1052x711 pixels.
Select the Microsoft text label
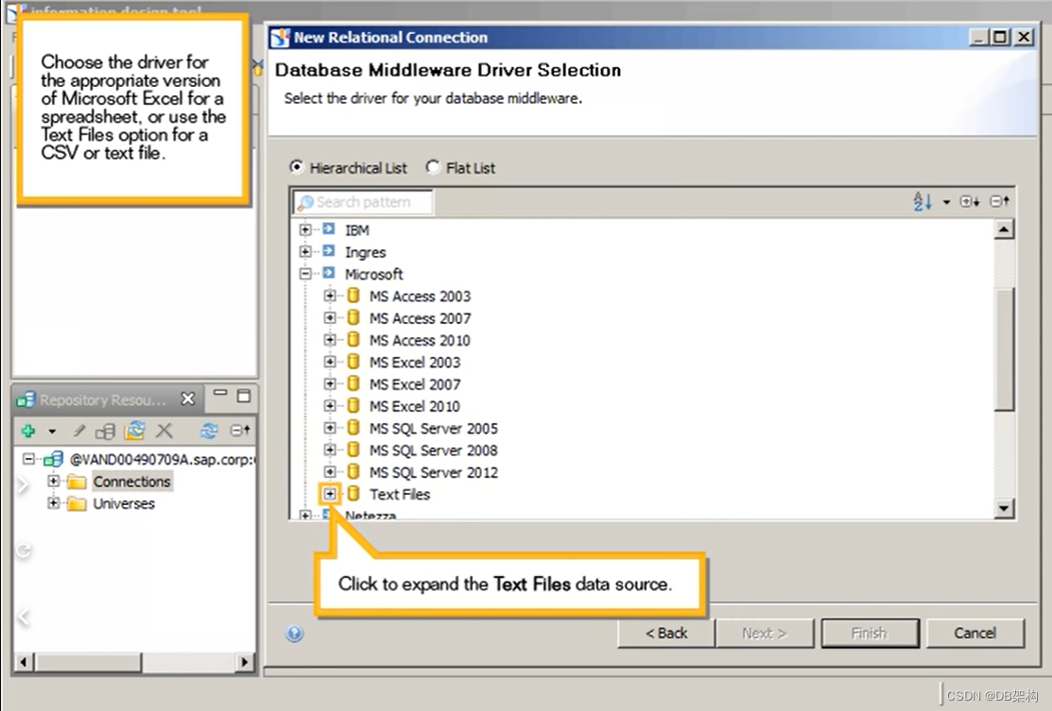point(373,274)
